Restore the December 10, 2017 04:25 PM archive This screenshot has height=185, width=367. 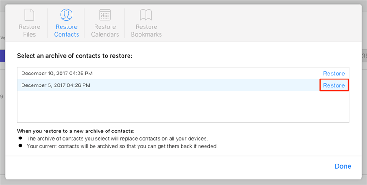334,74
